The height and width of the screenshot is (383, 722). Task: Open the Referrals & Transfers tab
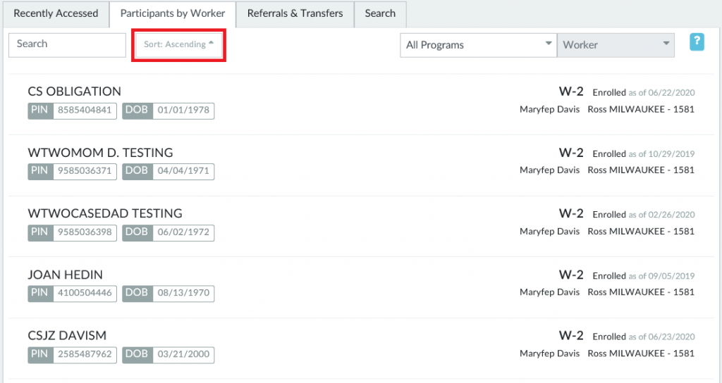pyautogui.click(x=295, y=13)
